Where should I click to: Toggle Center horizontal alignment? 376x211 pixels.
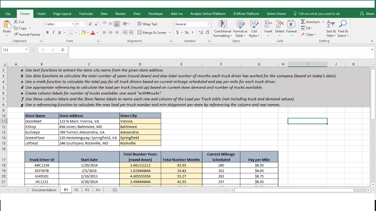point(111,32)
